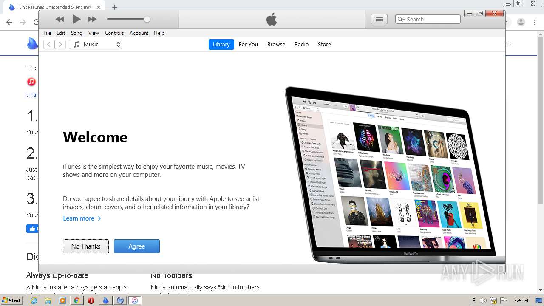Close the Ninite browser tab
Screen dimensions: 544x306
[99, 7]
